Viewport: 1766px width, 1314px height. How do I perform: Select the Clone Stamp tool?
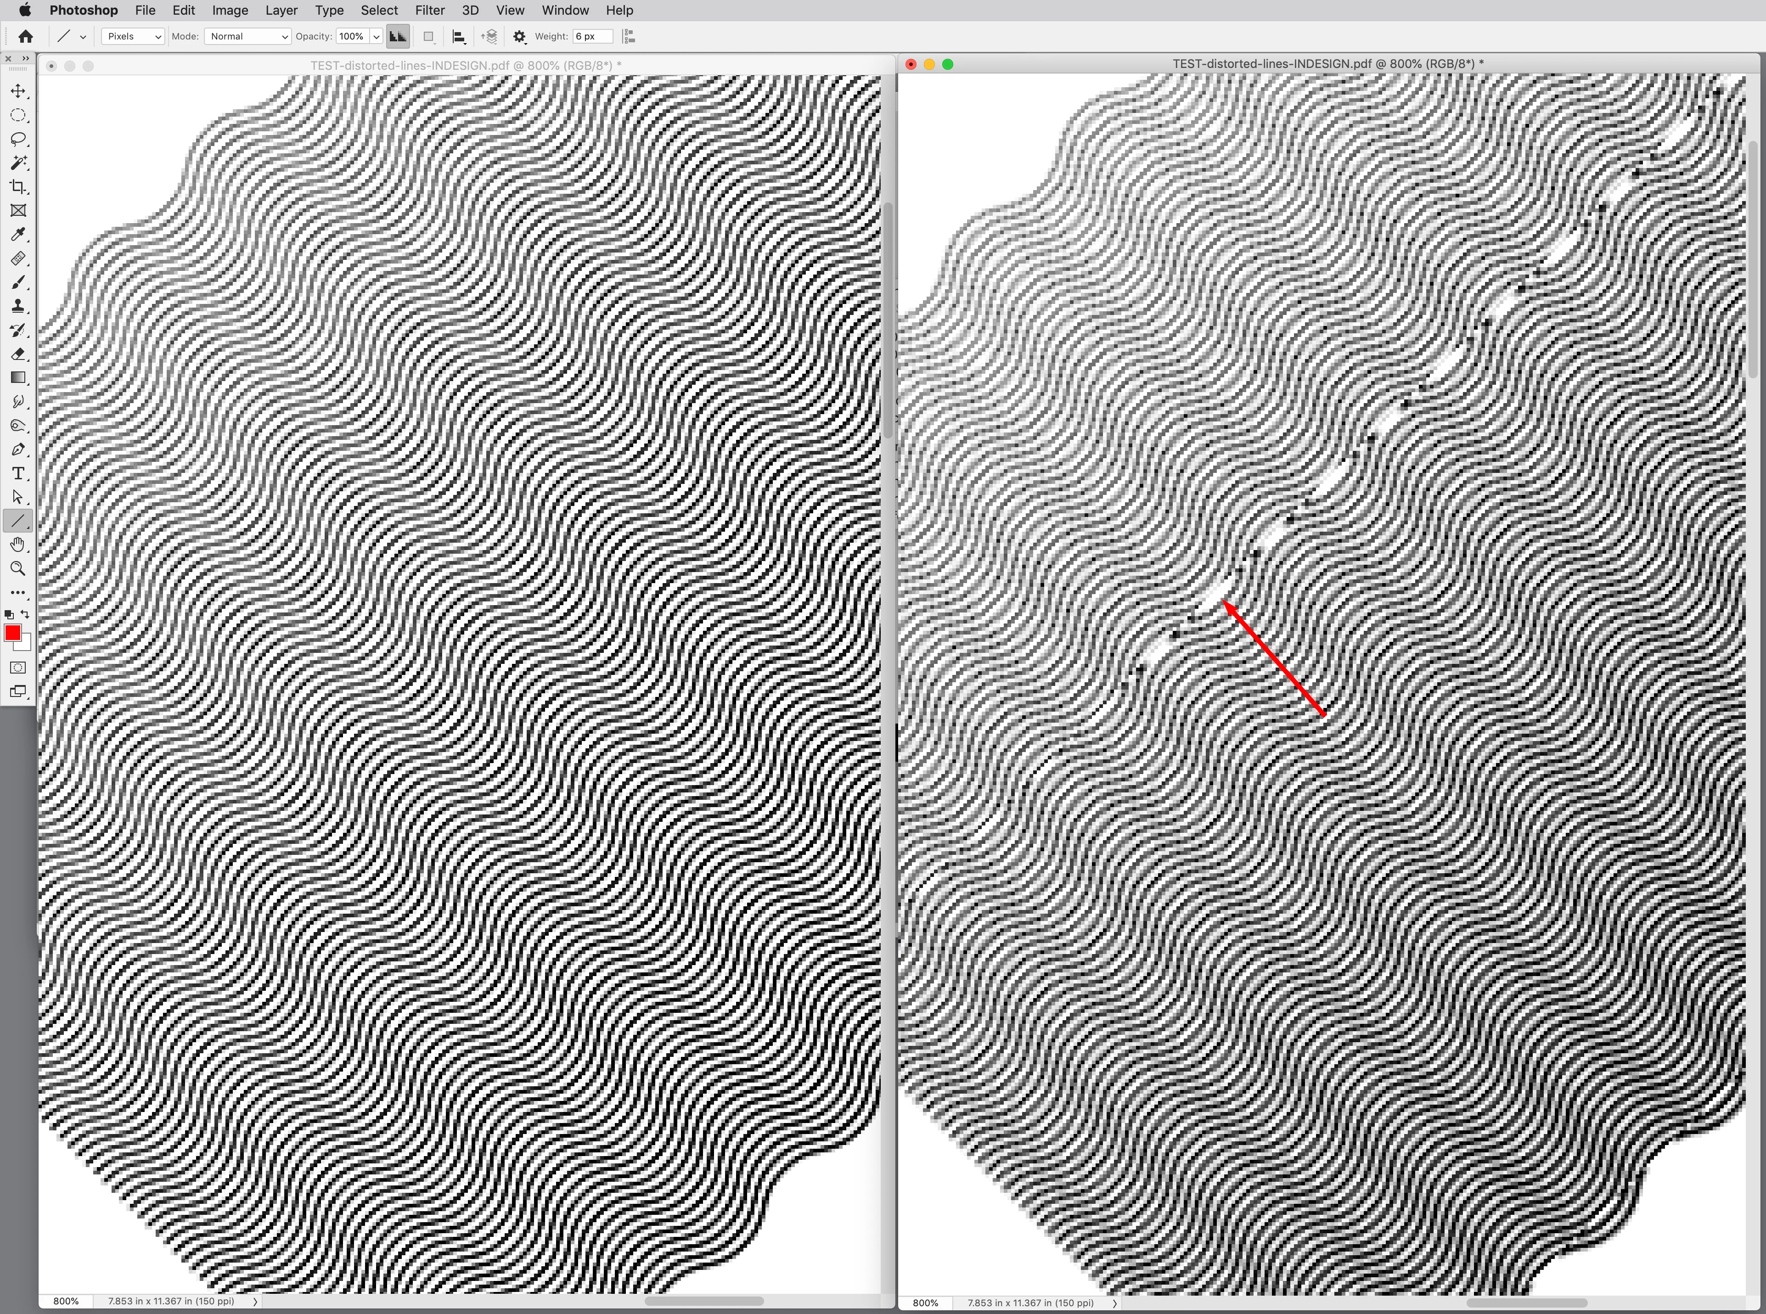click(x=17, y=306)
